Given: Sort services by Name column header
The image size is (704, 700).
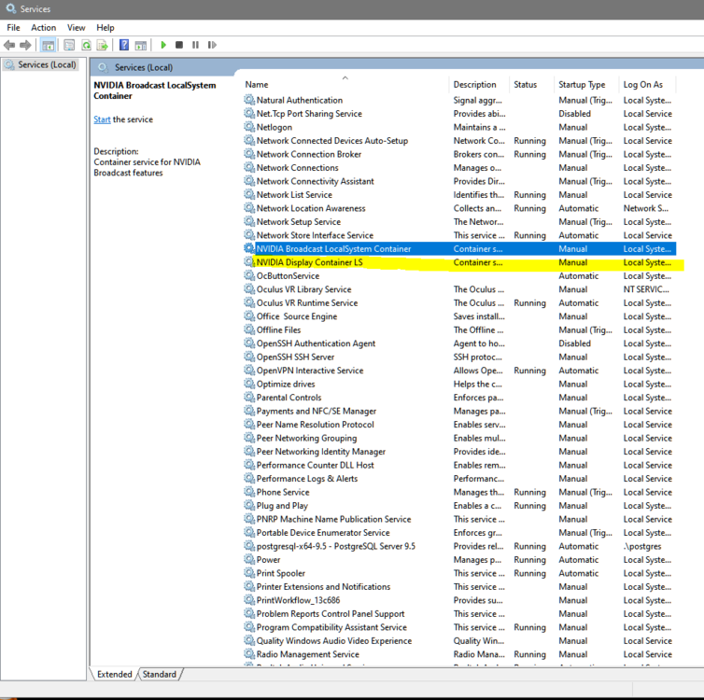Looking at the screenshot, I should 257,85.
